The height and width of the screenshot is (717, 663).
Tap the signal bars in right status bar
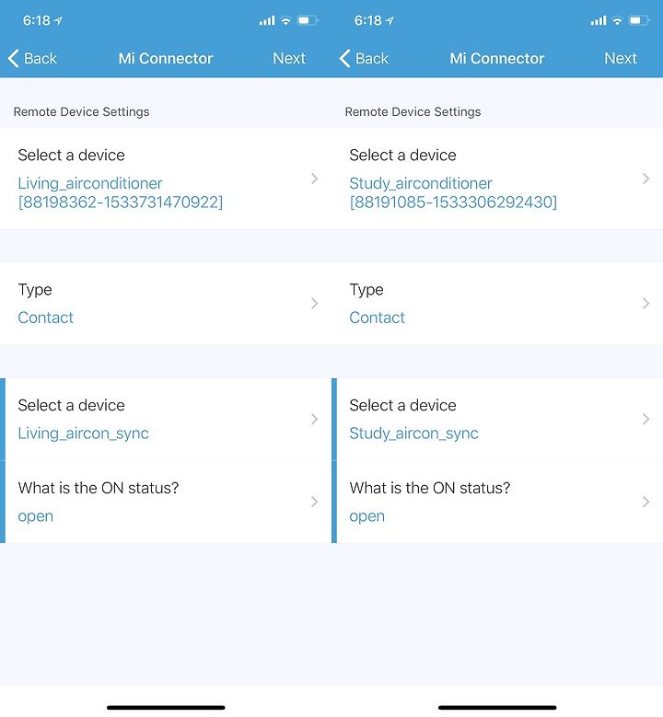coord(599,20)
